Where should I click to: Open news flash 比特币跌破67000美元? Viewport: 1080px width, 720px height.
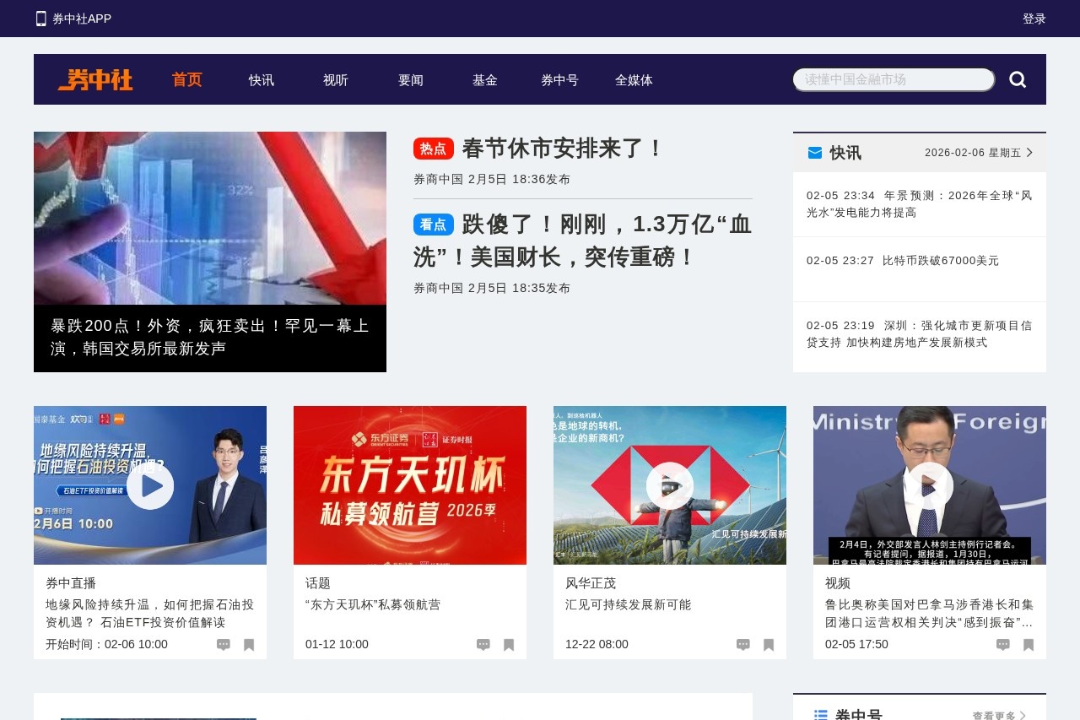click(941, 261)
